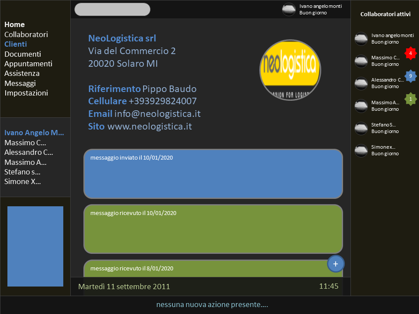Open Documenti in the sidebar menu
Image resolution: width=419 pixels, height=314 pixels.
[23, 54]
